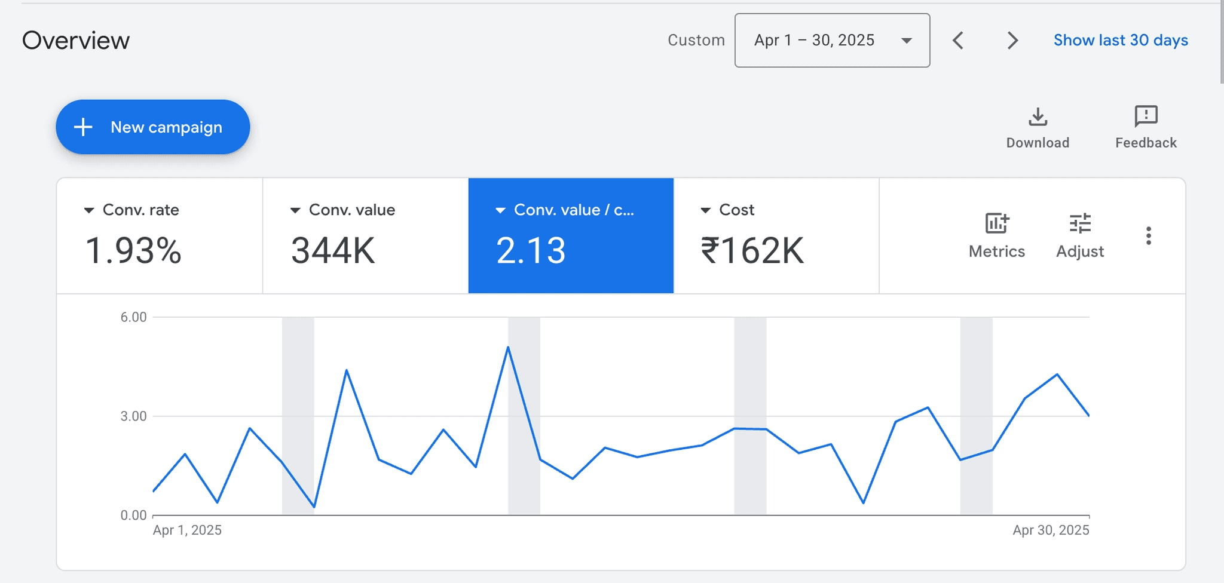Image resolution: width=1224 pixels, height=583 pixels.
Task: Click the highest peak on the chart line
Action: 508,347
